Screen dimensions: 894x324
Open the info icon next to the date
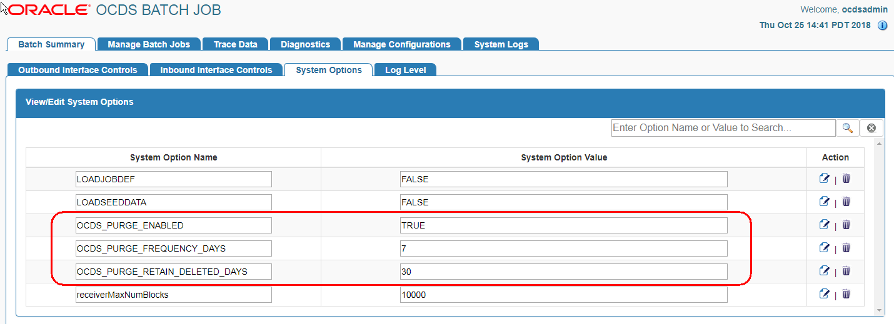tap(883, 26)
